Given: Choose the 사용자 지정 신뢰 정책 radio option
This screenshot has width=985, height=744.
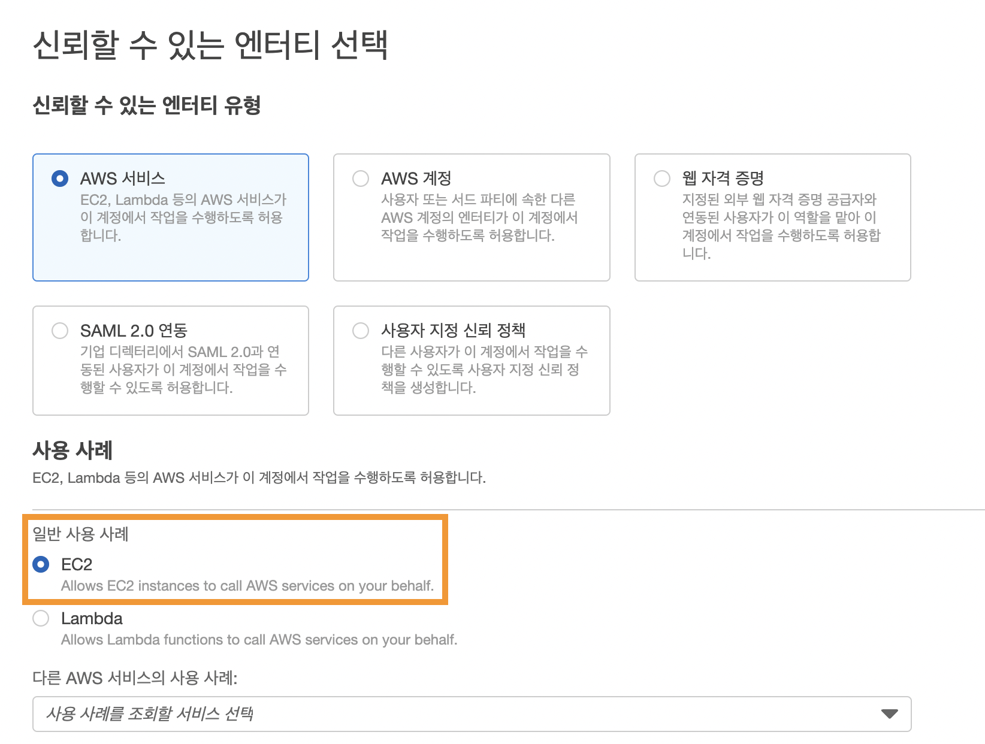Looking at the screenshot, I should (361, 331).
